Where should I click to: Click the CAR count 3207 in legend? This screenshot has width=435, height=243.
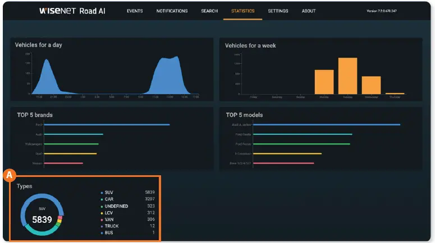point(150,199)
